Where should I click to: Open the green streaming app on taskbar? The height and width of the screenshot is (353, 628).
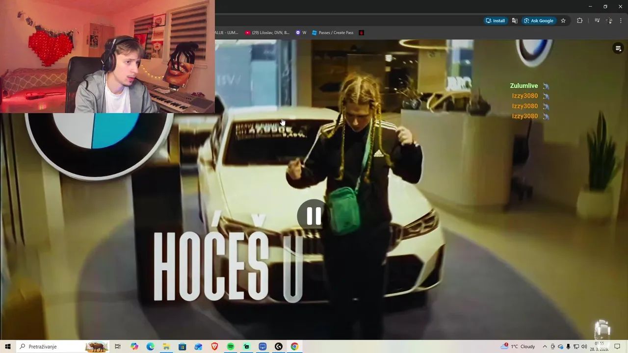(246, 347)
